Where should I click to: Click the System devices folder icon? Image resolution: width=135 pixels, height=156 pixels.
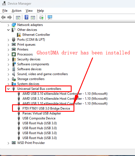tap(14, 84)
